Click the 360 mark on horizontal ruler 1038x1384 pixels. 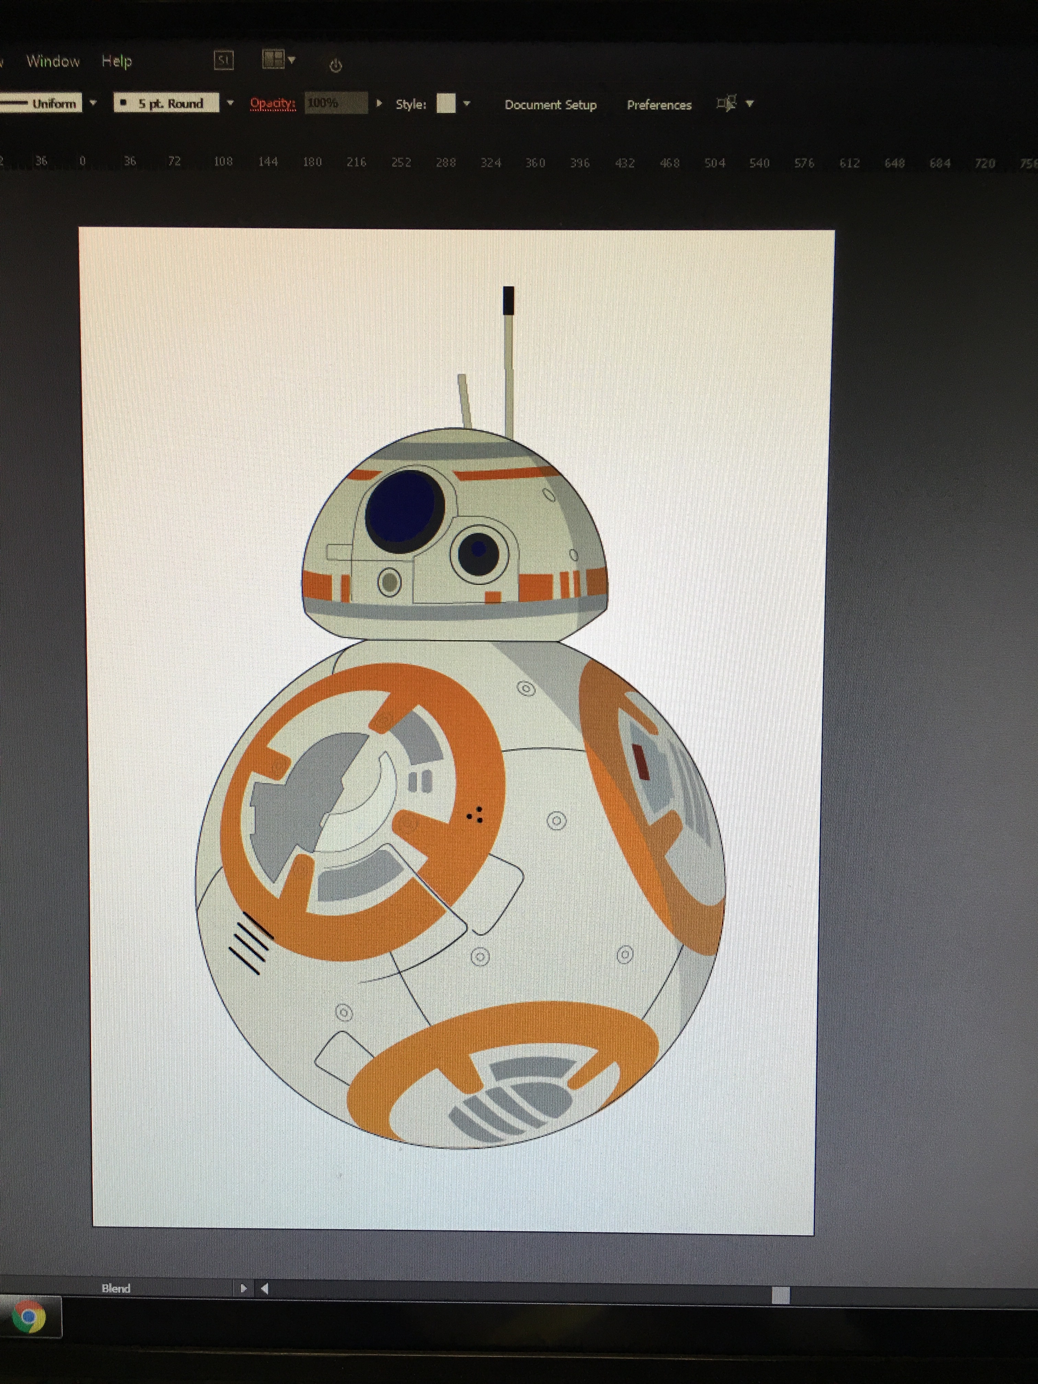coord(535,163)
